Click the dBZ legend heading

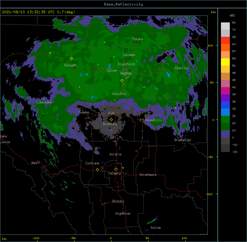coord(232,16)
